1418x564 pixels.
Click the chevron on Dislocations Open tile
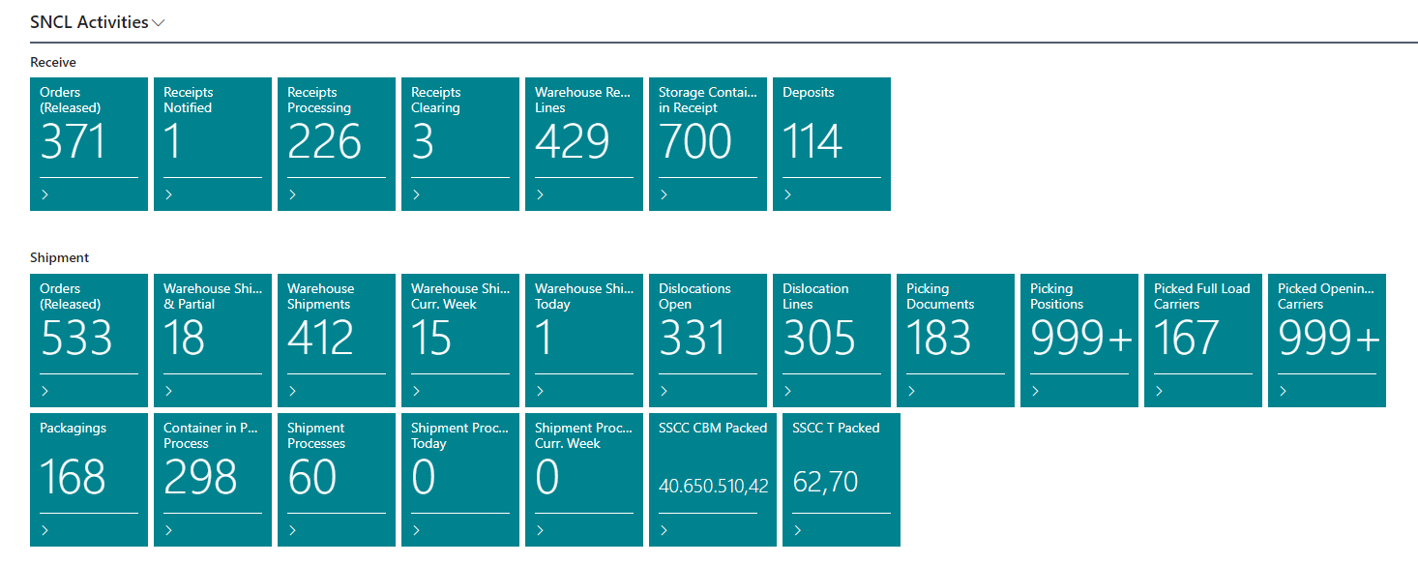(665, 391)
